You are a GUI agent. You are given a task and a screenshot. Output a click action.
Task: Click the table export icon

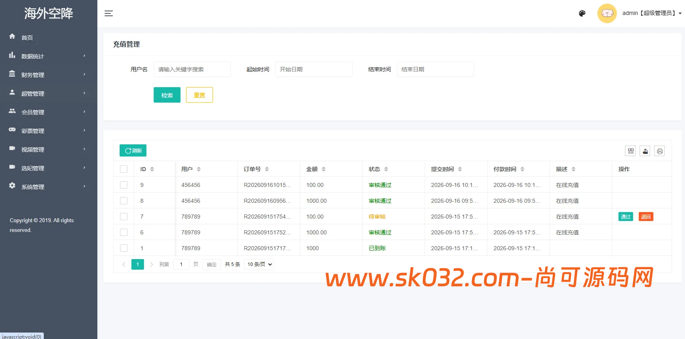coord(645,151)
